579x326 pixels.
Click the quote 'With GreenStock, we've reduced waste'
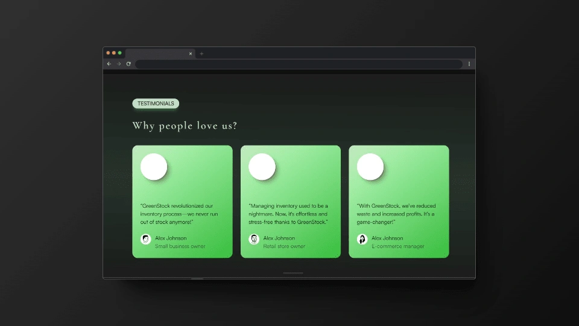(x=396, y=214)
